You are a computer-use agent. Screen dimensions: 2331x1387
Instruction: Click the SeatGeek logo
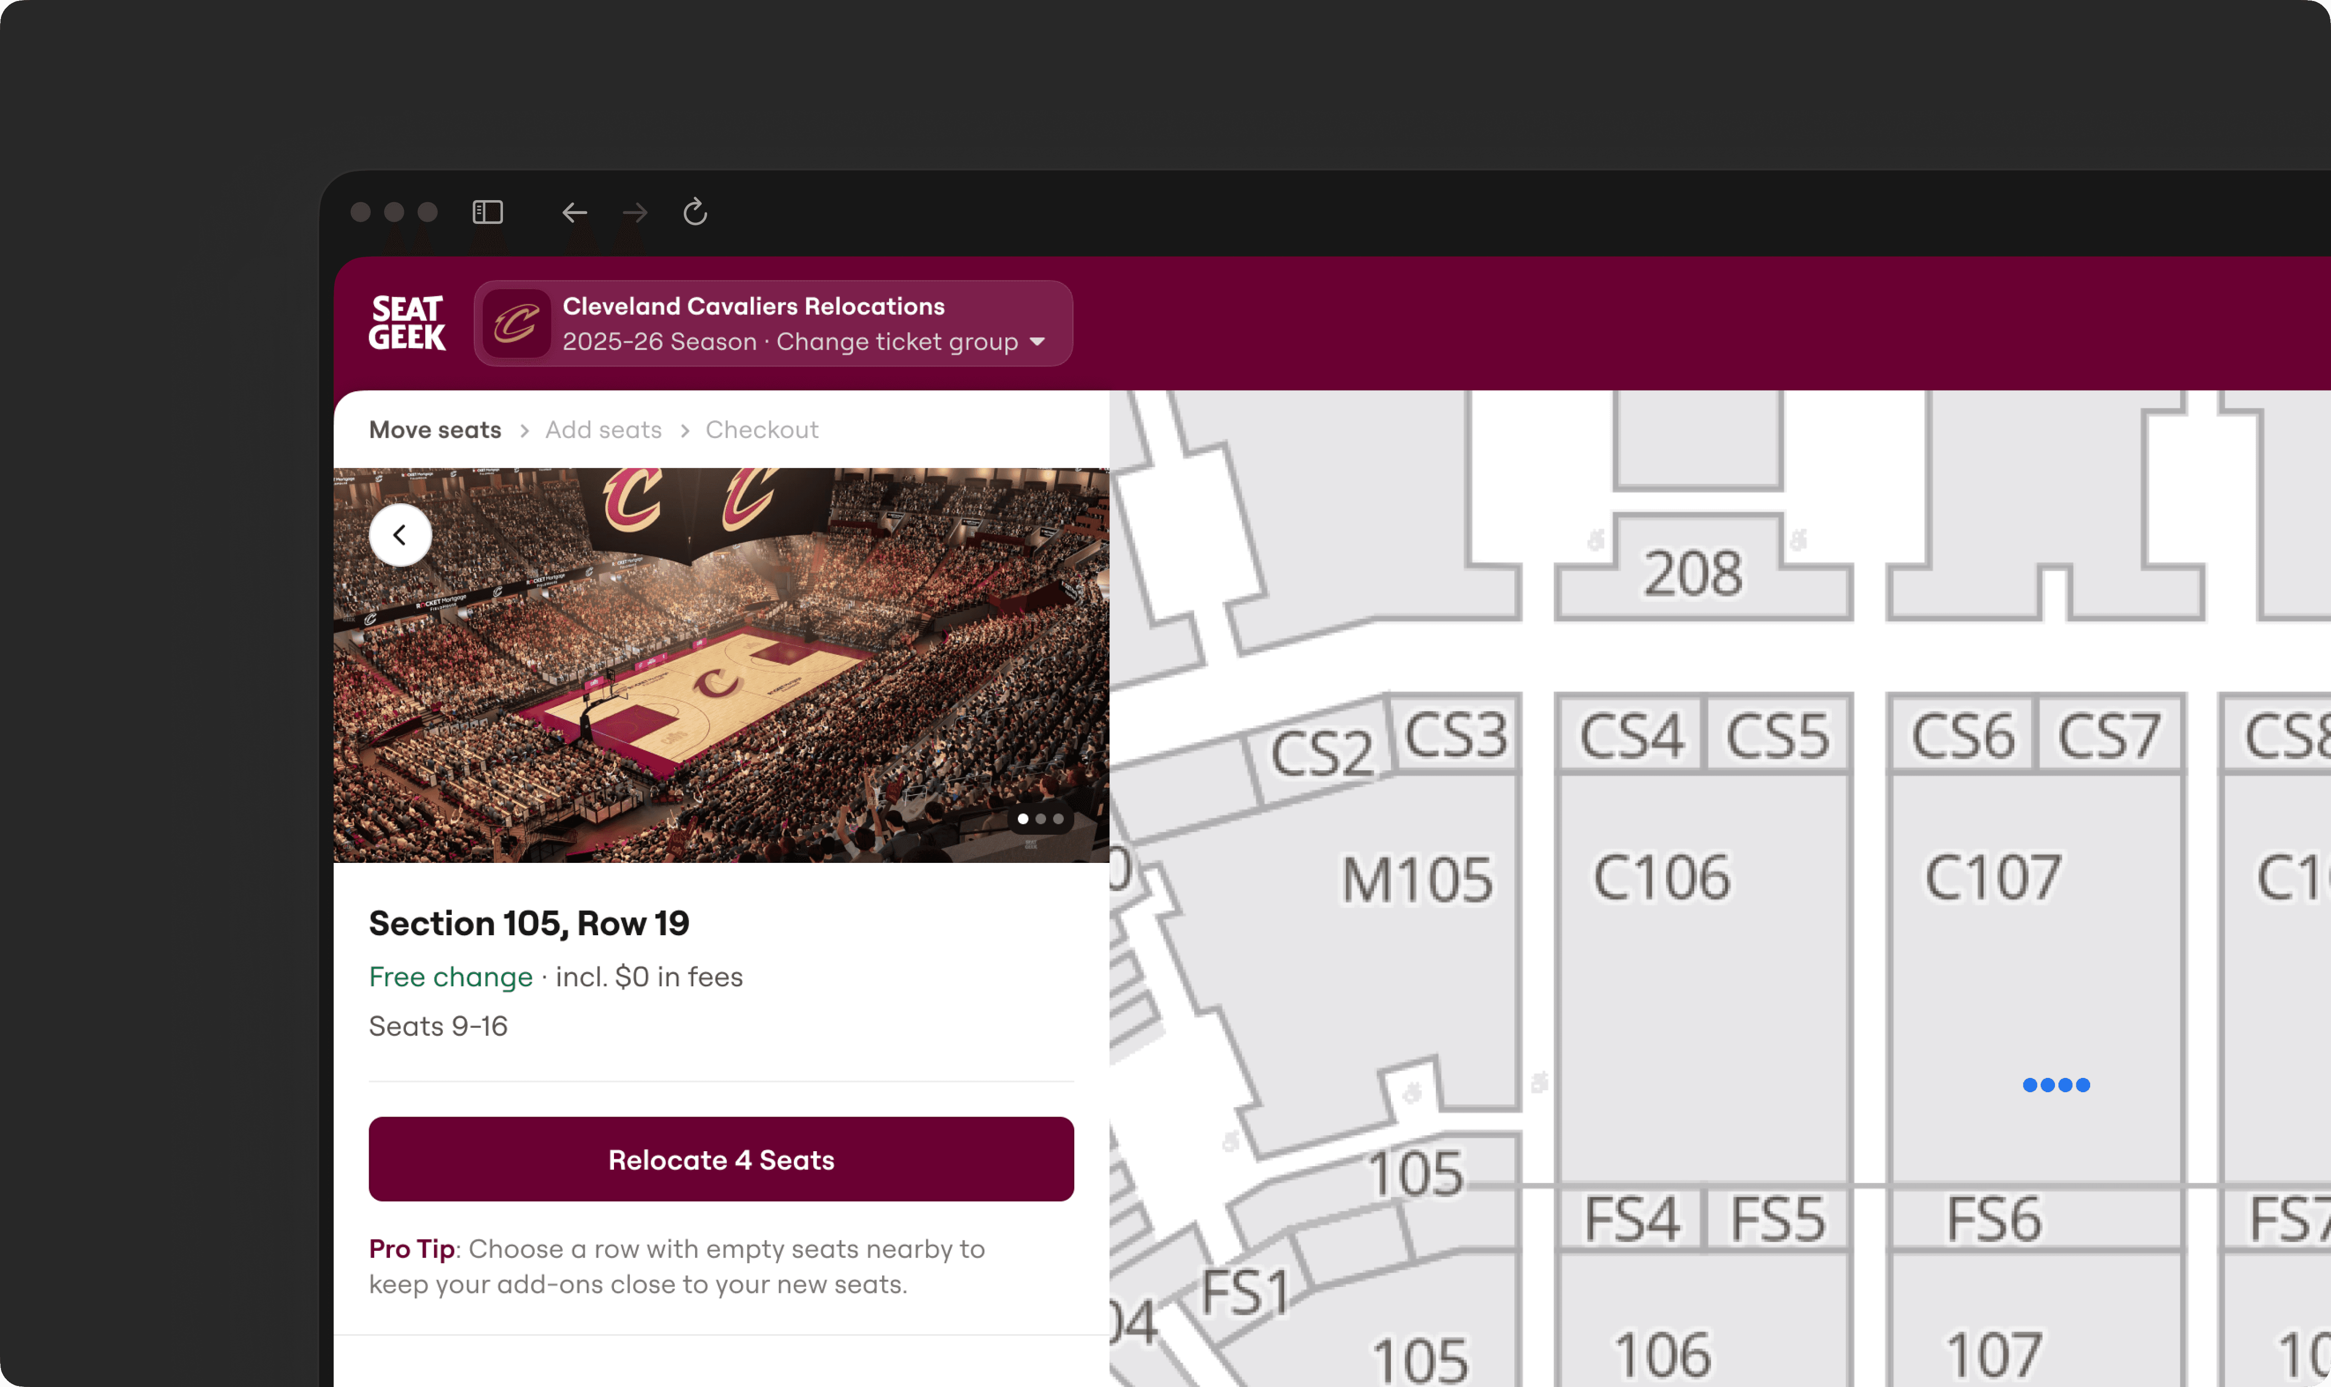tap(407, 322)
